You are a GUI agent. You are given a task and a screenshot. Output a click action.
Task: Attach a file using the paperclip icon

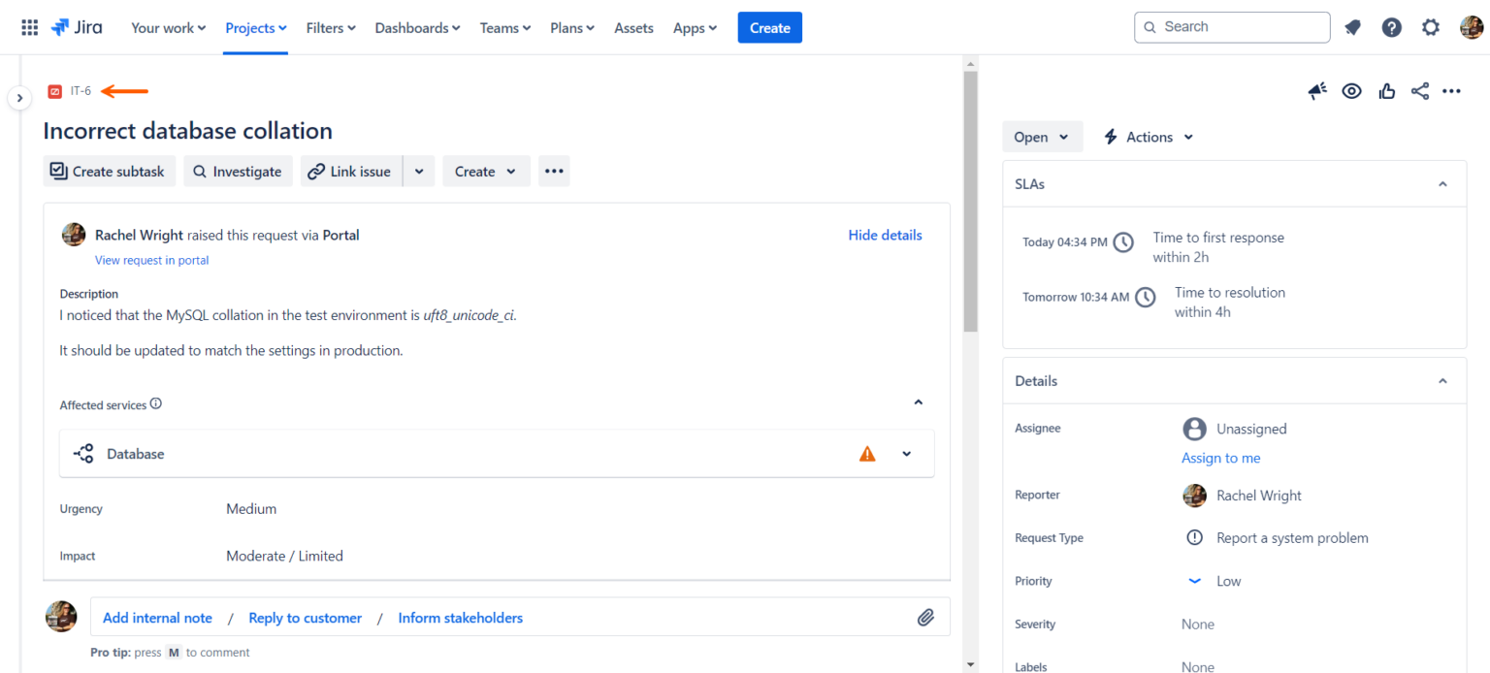coord(925,617)
